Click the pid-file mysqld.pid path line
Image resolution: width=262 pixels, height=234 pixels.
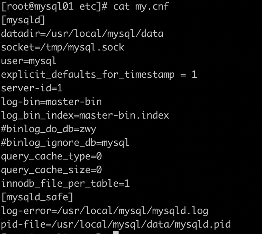[116, 224]
